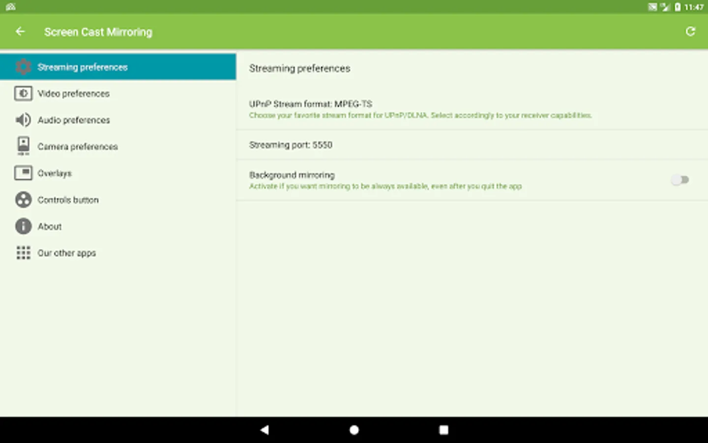Click the grid icon for Our other apps
Viewport: 708px width, 443px height.
pos(23,253)
